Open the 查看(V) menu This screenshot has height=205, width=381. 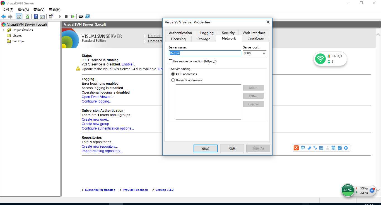point(39,10)
